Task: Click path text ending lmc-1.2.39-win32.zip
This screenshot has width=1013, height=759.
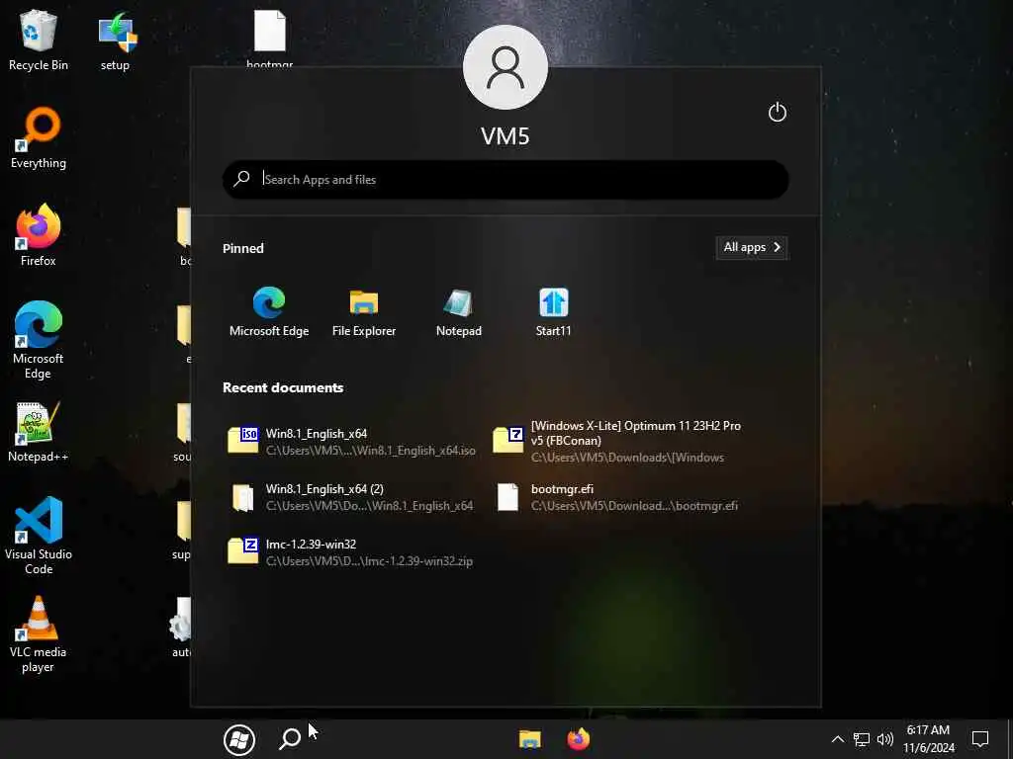Action: (369, 561)
